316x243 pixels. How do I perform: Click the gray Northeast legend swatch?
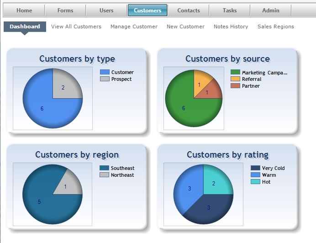[105, 175]
